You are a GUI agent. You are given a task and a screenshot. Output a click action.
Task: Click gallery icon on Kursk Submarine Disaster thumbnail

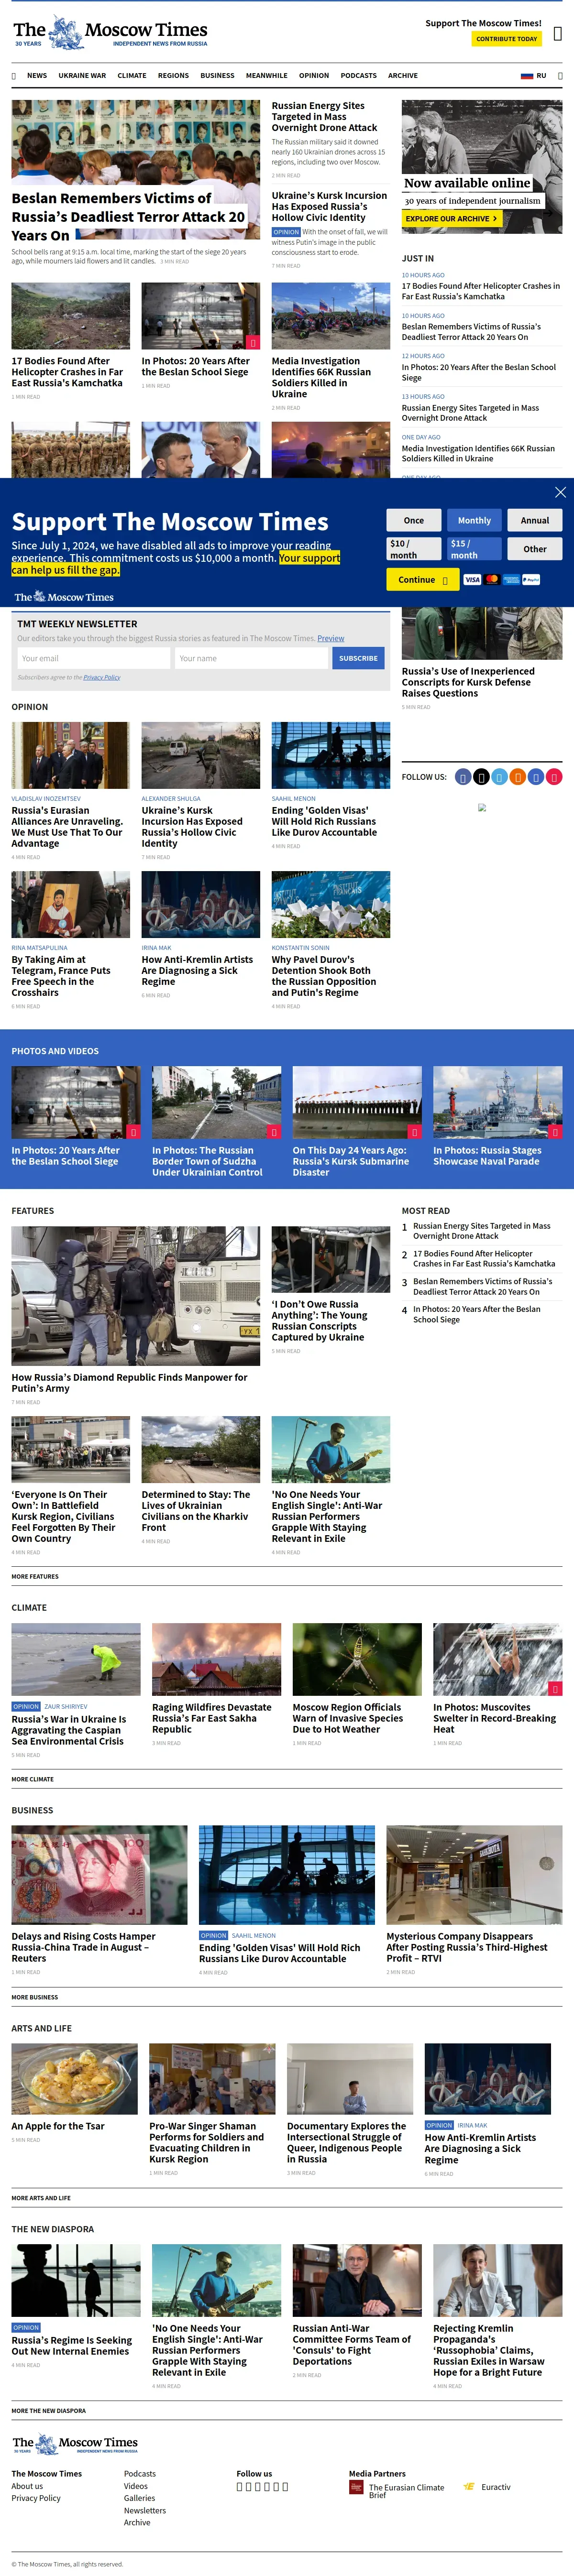point(414,1132)
